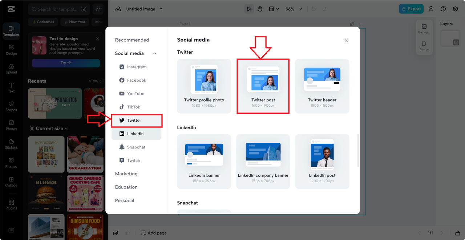Click the delete page trash icon

click(x=128, y=233)
